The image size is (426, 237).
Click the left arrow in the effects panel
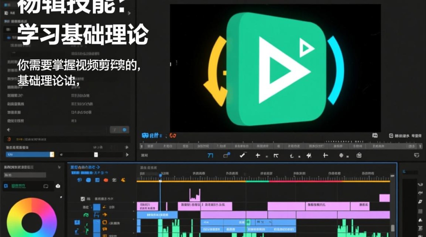[x=9, y=130]
